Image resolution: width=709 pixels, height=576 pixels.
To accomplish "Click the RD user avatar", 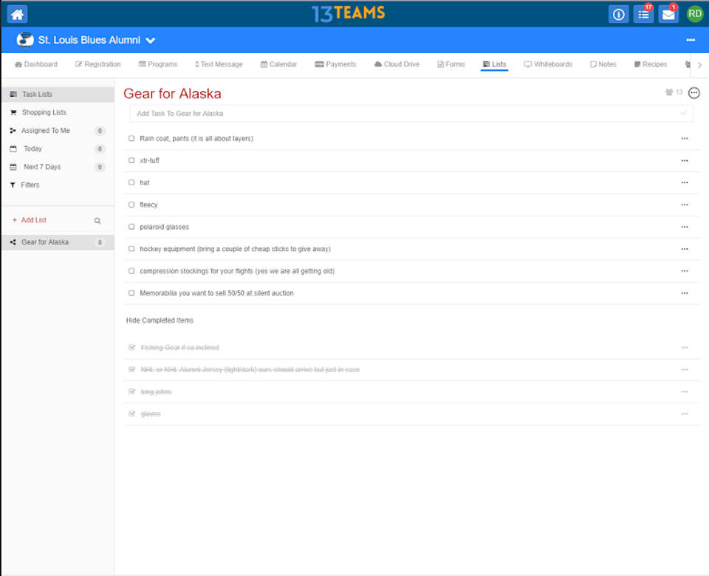I will tap(694, 13).
